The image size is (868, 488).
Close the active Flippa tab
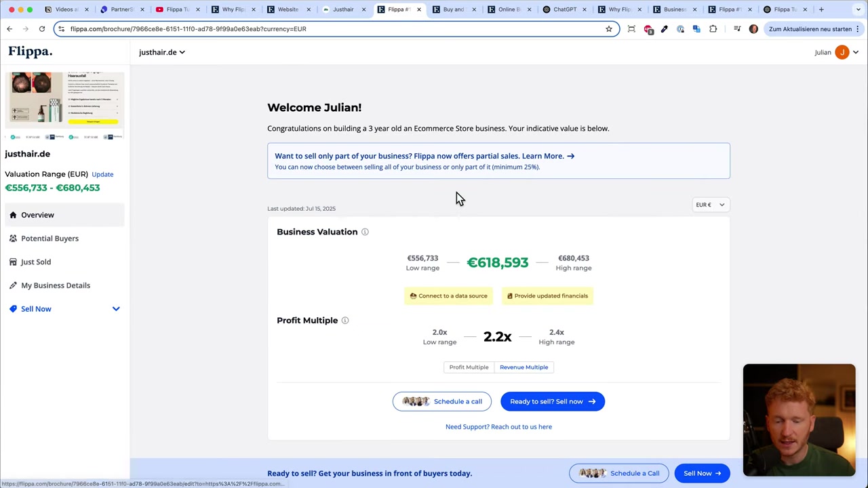coord(418,9)
